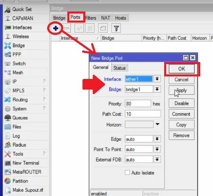This screenshot has height=196, width=213.
Task: Click the comment toolbar button
Action: point(103,28)
